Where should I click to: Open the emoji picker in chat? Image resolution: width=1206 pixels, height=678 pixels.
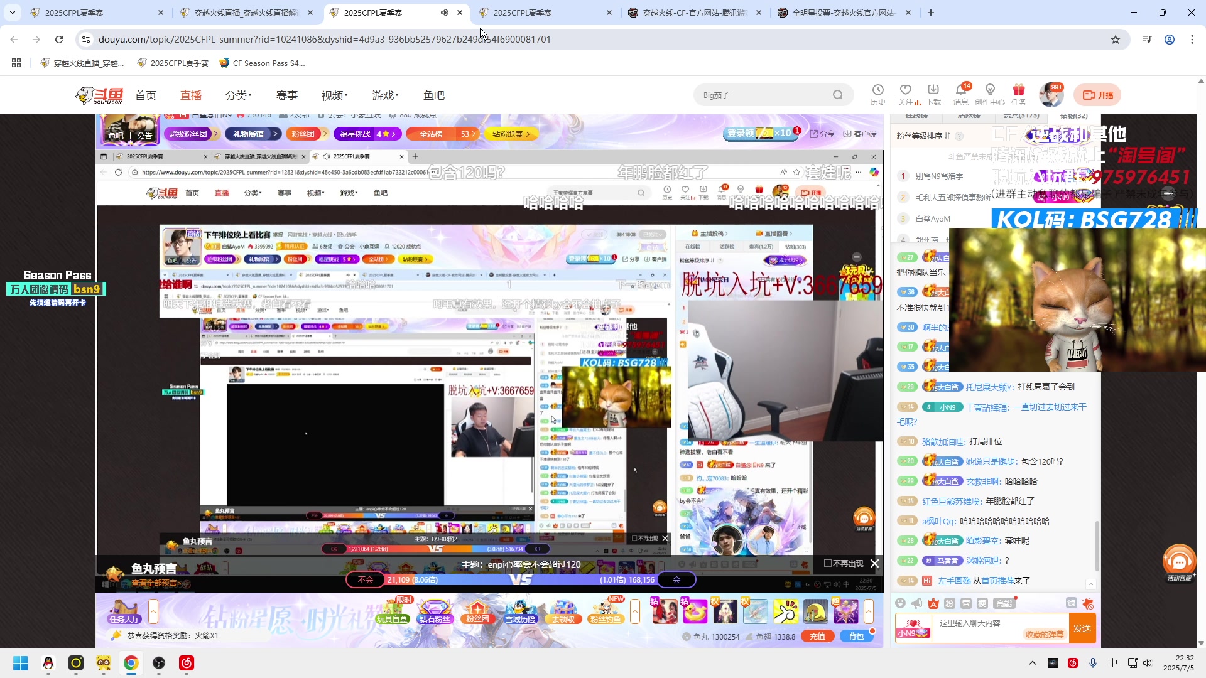[901, 603]
